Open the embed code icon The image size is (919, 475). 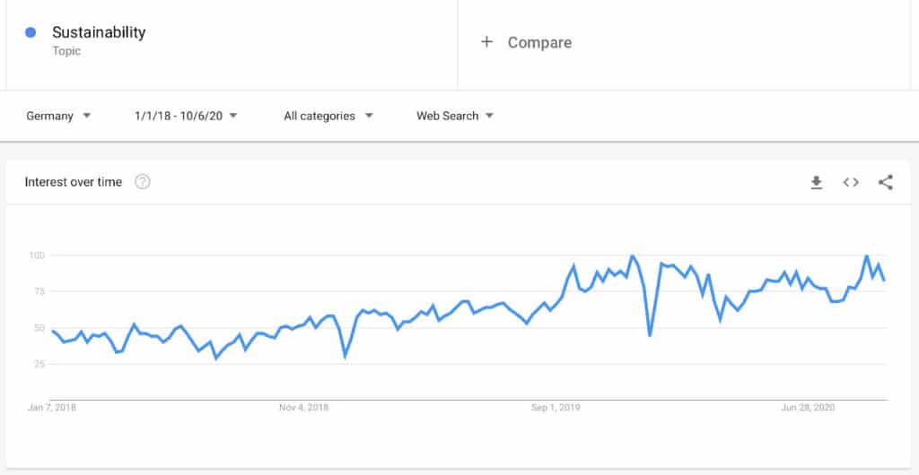click(x=851, y=183)
